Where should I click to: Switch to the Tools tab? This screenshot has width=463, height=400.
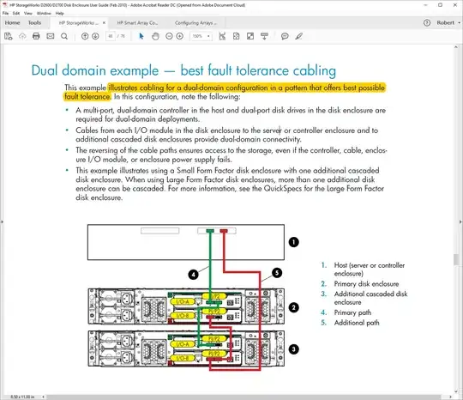(34, 23)
